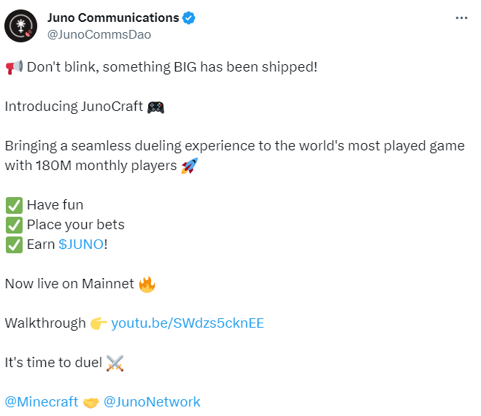Open the $JUNO cashtag
This screenshot has width=481, height=416.
pyautogui.click(x=81, y=244)
